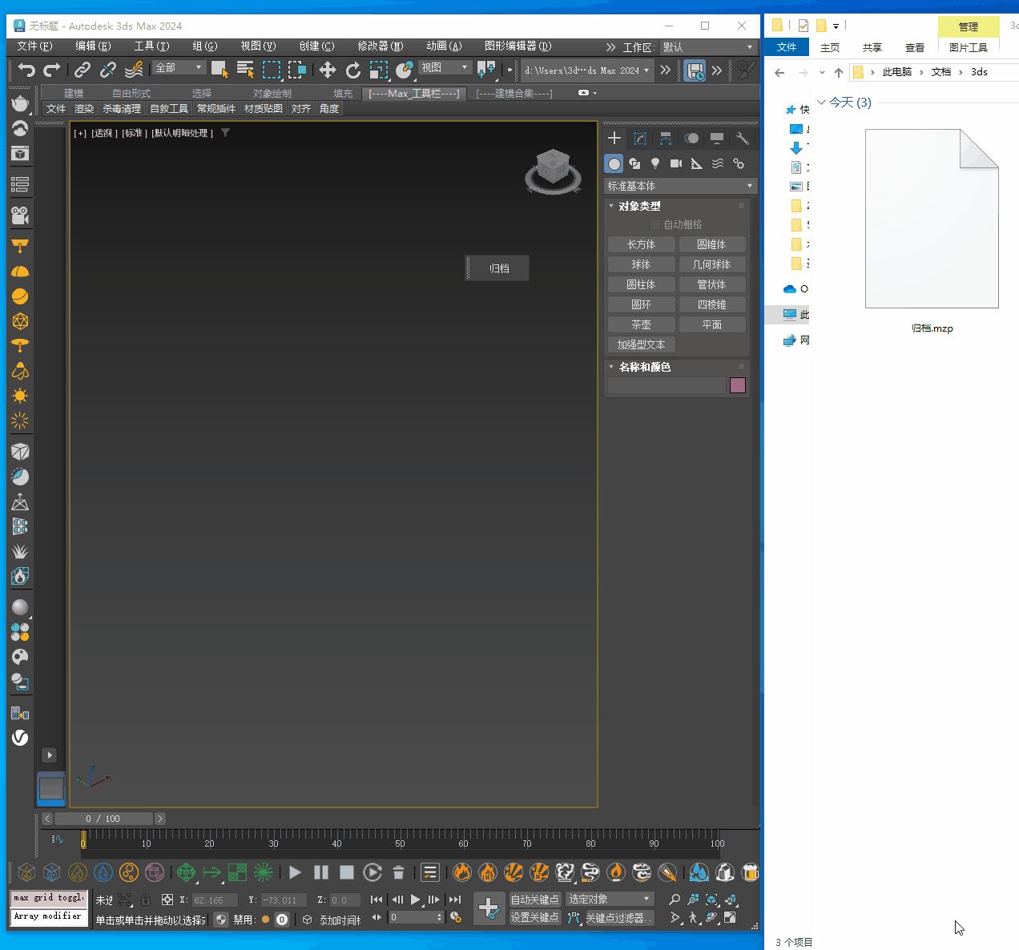Open the Modify panel tab icon
This screenshot has width=1019, height=950.
(x=639, y=139)
